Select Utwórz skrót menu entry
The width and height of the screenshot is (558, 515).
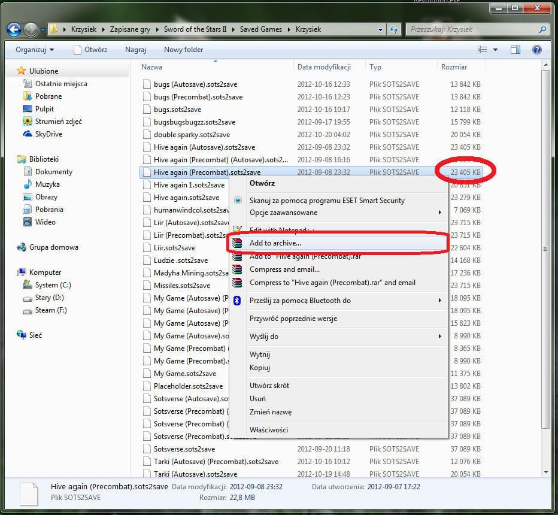(338, 386)
